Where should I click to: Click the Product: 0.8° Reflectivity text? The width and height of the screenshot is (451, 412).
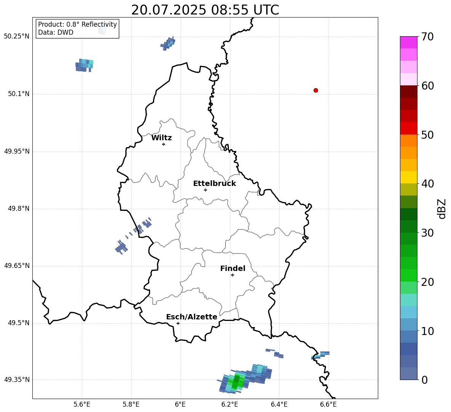click(77, 24)
